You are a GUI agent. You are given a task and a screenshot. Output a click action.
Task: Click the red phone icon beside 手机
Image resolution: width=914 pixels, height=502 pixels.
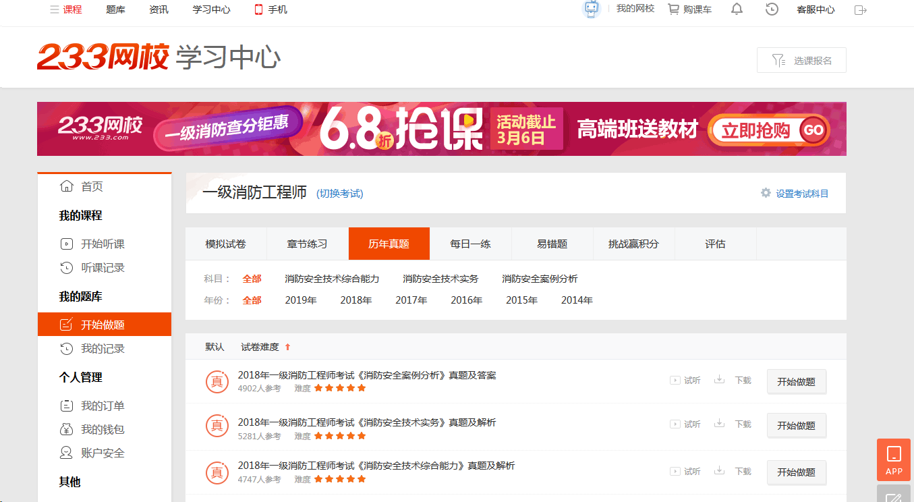[258, 9]
